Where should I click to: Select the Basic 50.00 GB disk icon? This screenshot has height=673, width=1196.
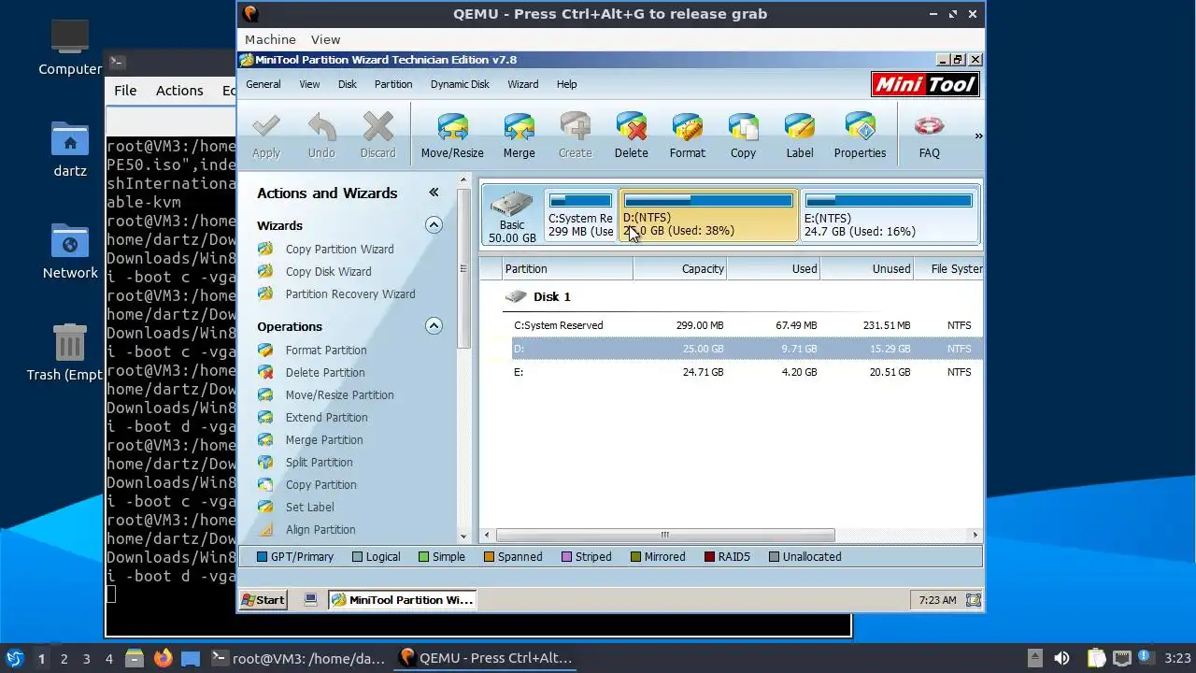512,216
